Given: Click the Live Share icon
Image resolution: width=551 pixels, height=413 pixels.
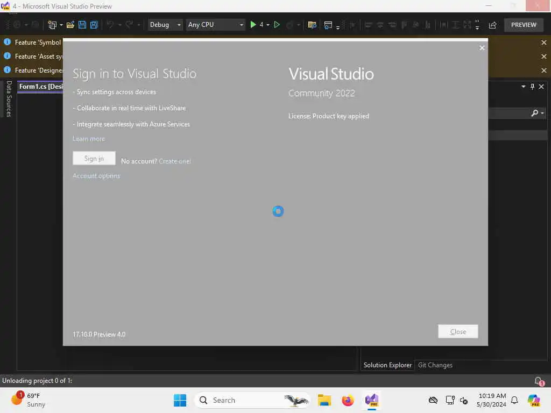Looking at the screenshot, I should click(x=493, y=25).
